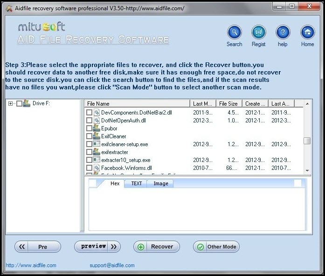
Task: Sort by the Last M... column header
Action: point(203,104)
